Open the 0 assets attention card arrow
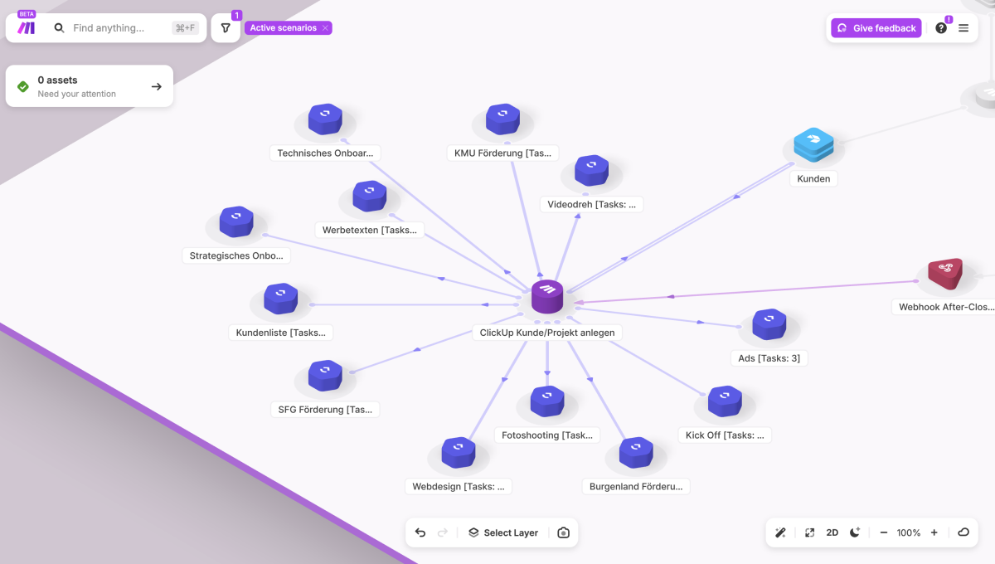The height and width of the screenshot is (564, 995). point(156,86)
